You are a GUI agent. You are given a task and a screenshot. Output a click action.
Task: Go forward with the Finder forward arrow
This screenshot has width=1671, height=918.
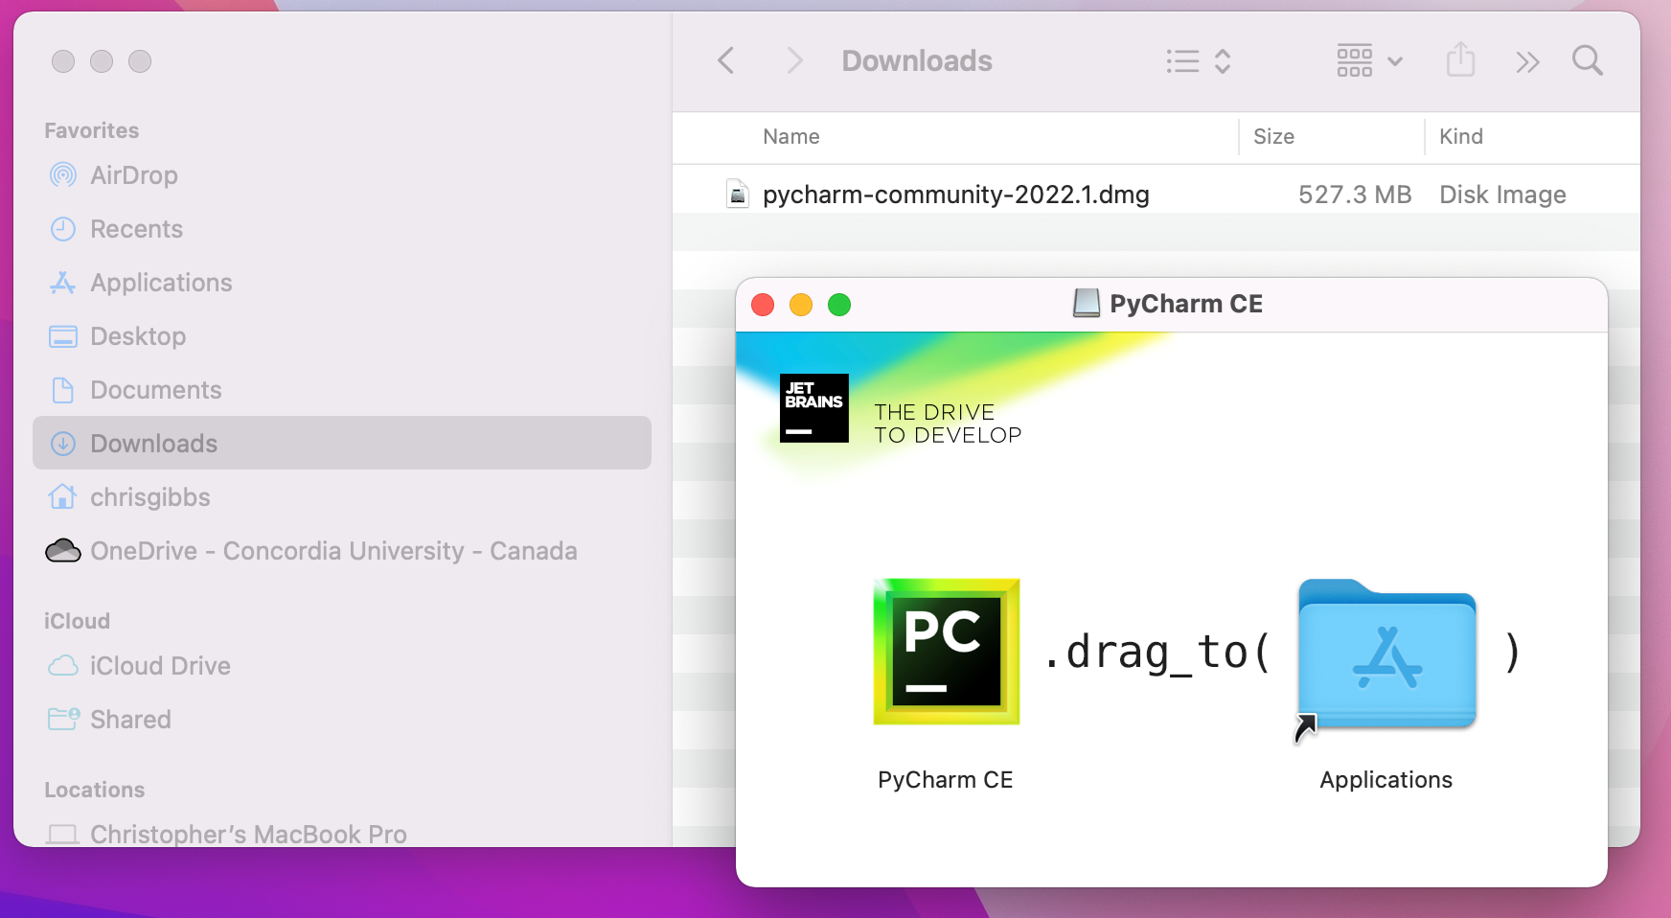pyautogui.click(x=794, y=61)
